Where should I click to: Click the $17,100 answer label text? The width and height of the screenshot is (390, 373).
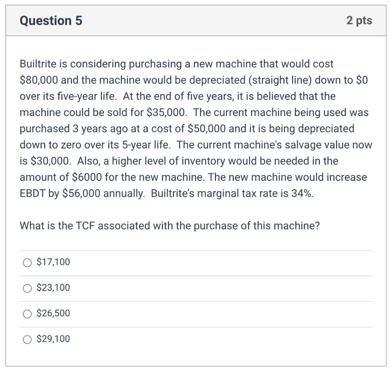tap(53, 262)
